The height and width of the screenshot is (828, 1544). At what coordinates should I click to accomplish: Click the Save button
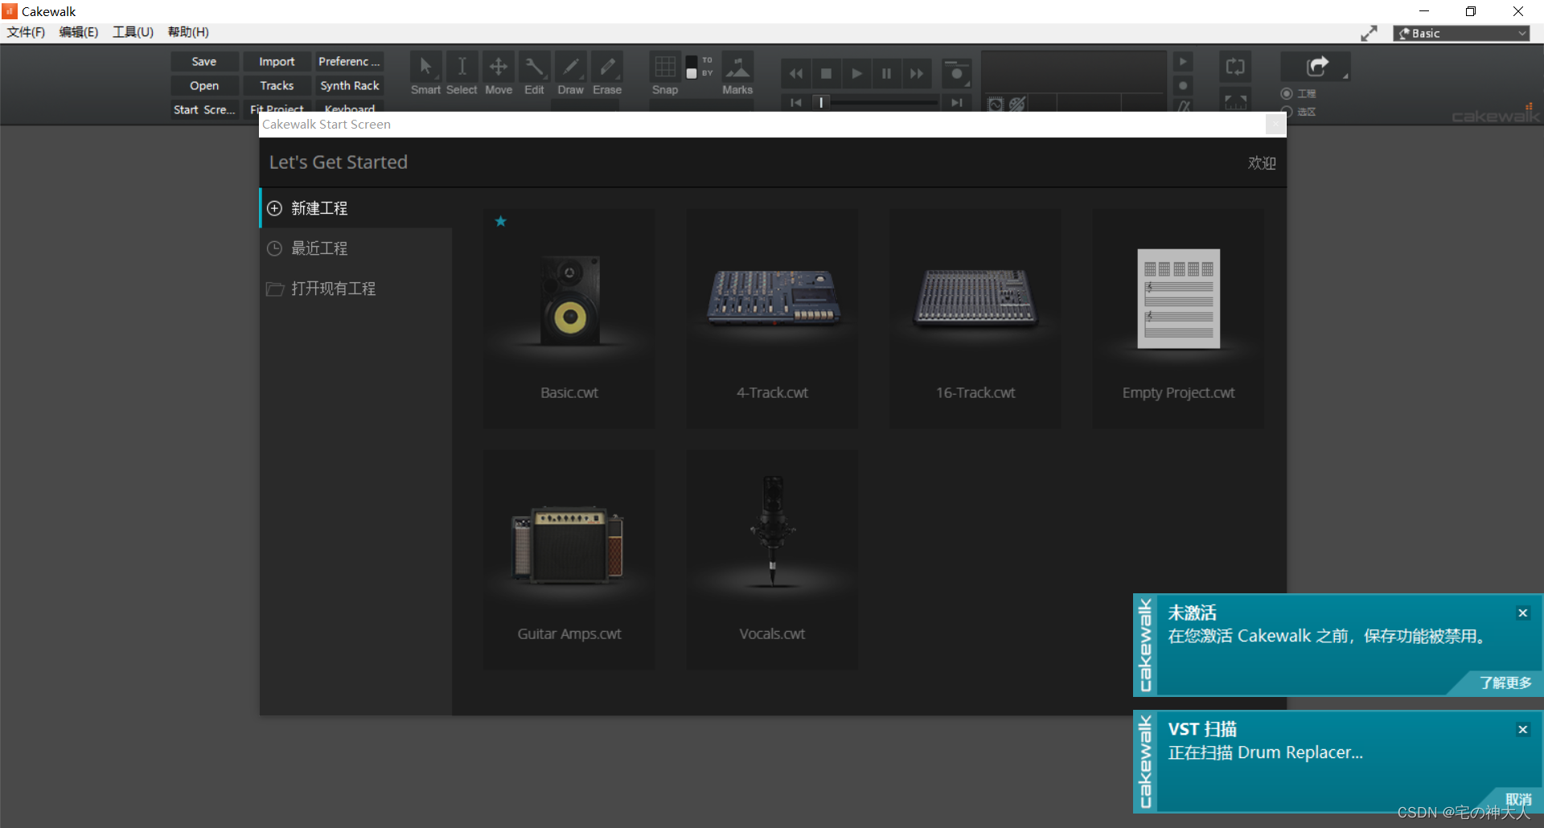point(204,62)
